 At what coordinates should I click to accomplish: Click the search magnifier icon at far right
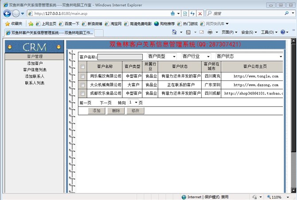point(286,13)
